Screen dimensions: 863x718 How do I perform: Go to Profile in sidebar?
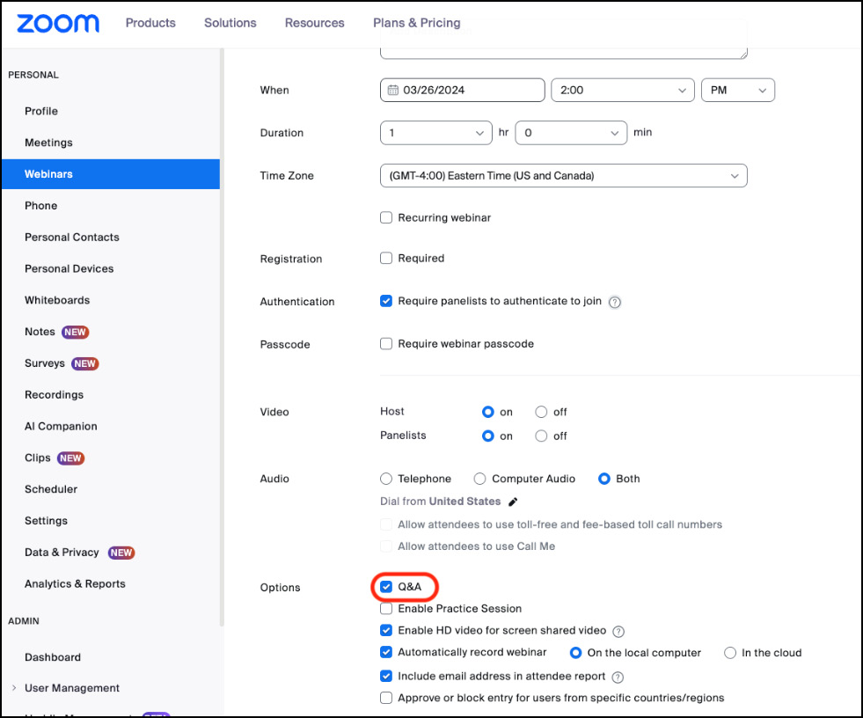click(x=41, y=111)
